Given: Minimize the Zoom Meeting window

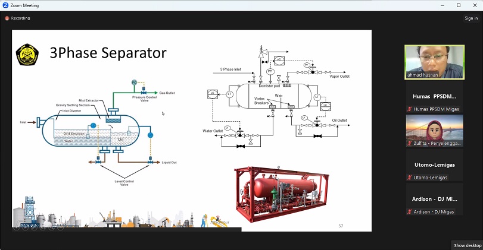Looking at the screenshot, I should [x=442, y=5].
